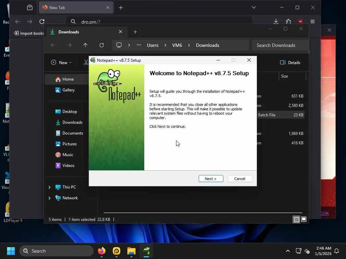Switch to details list view
This screenshot has width=346, height=259.
[x=297, y=219]
